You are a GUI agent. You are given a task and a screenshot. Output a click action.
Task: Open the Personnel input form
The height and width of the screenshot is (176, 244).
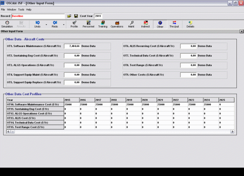(88, 24)
